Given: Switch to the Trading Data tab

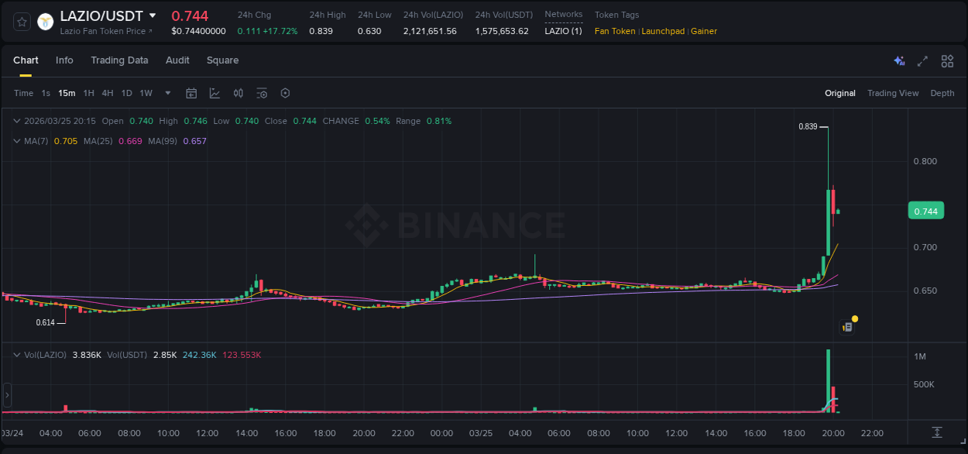Looking at the screenshot, I should (x=119, y=60).
